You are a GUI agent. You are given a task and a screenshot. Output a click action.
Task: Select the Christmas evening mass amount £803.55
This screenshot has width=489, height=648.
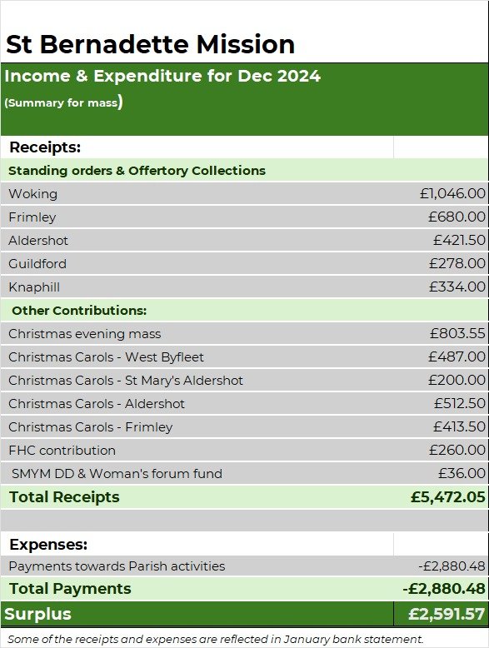pos(457,333)
